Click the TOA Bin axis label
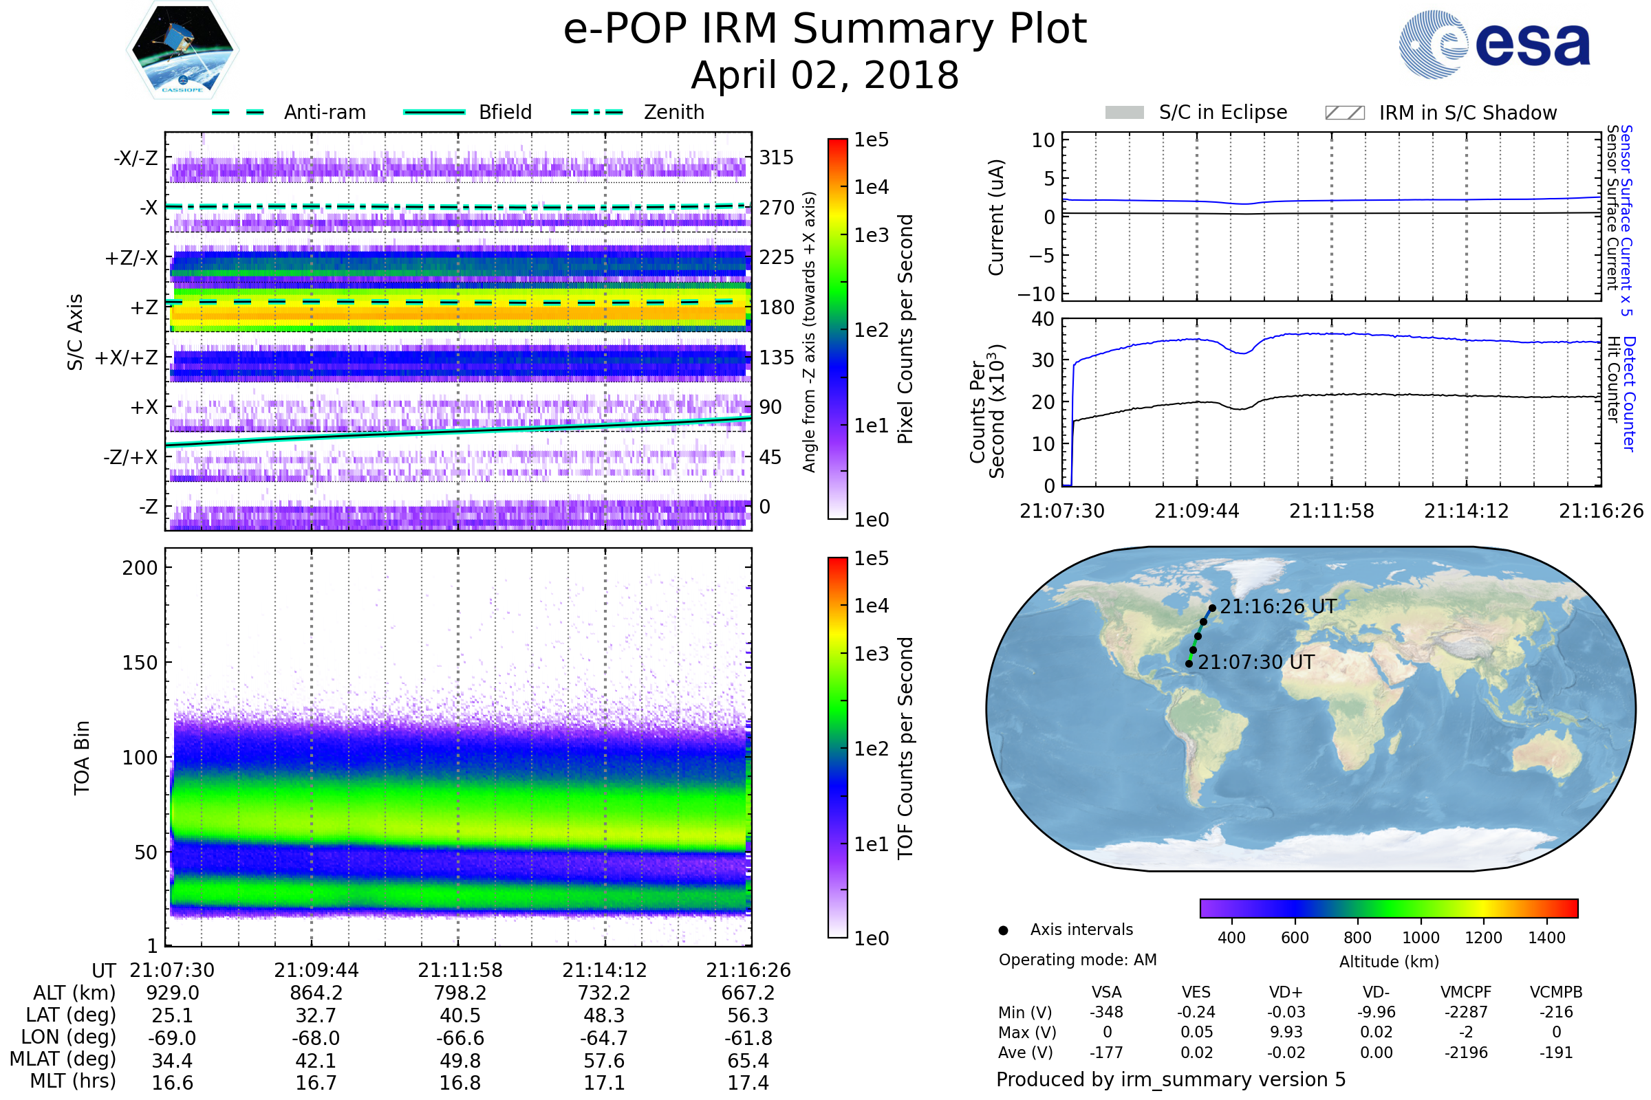 [x=82, y=758]
